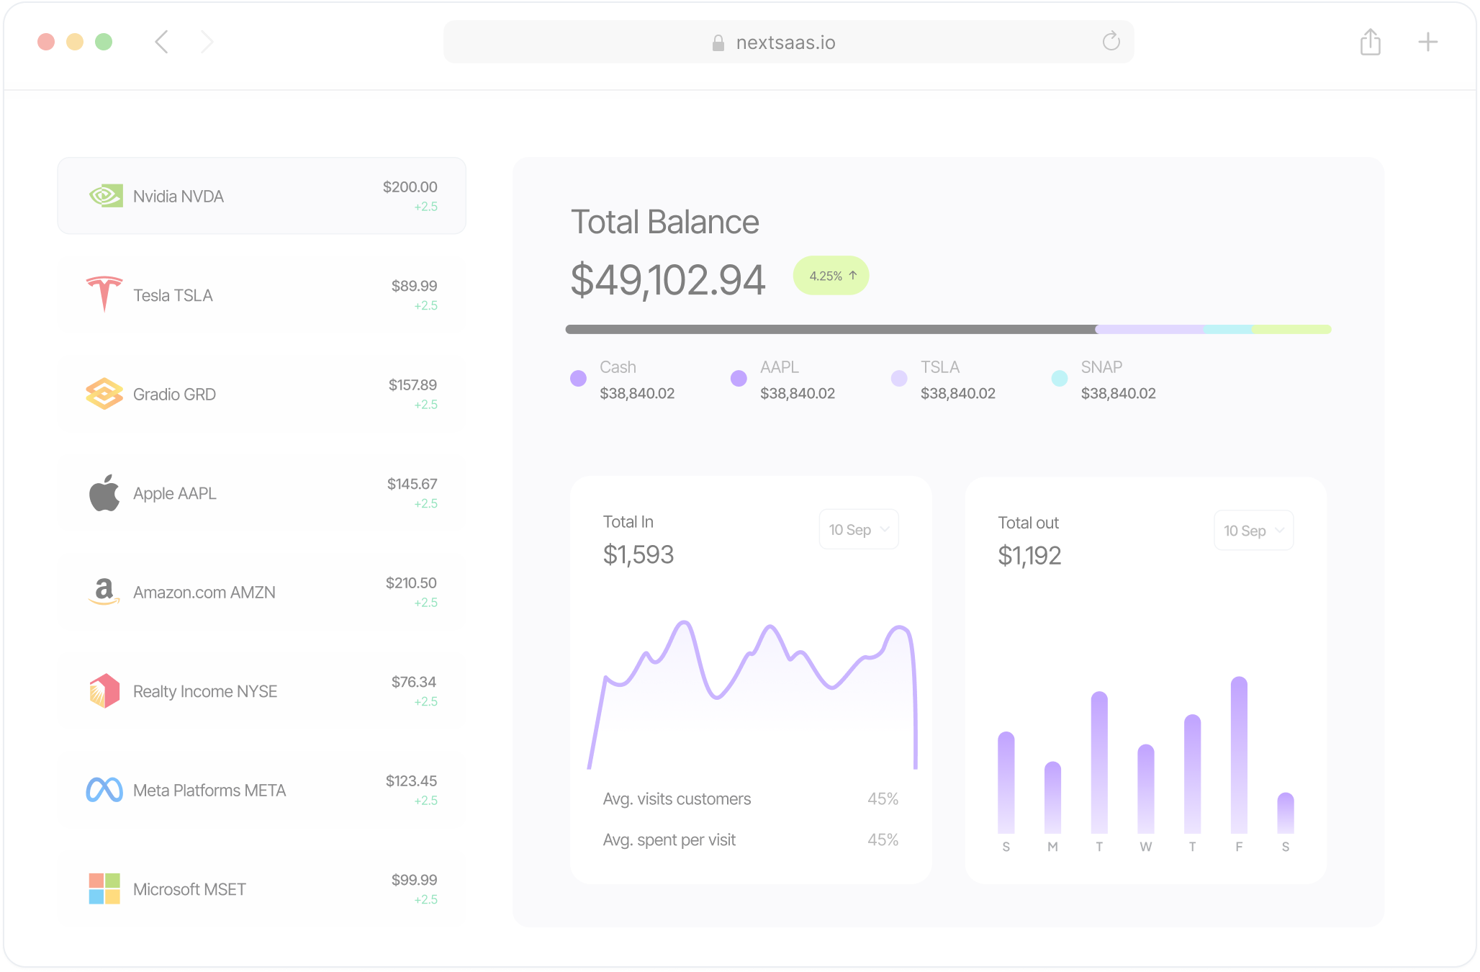
Task: Toggle the AAPL legend indicator dot
Action: pos(739,378)
